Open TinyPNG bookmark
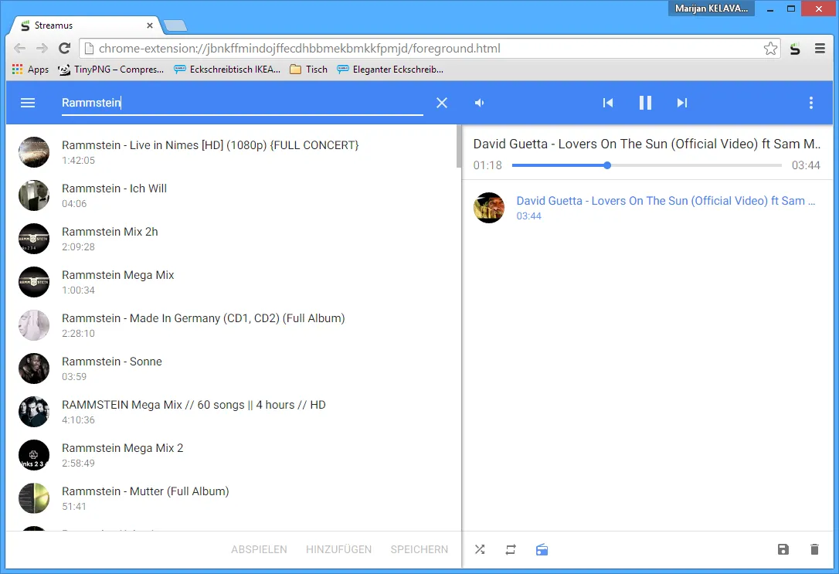Viewport: 839px width, 574px height. point(110,70)
